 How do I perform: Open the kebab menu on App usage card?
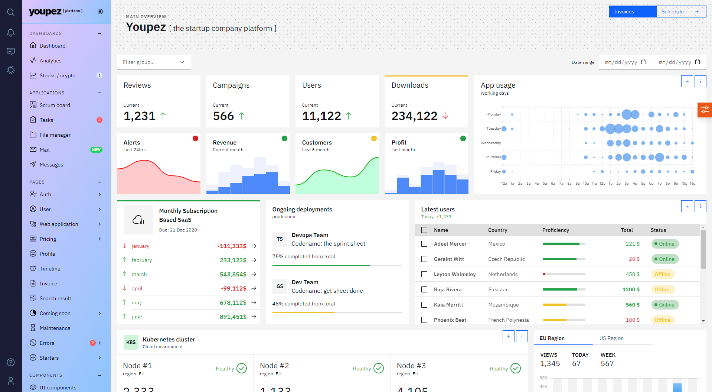tap(700, 81)
